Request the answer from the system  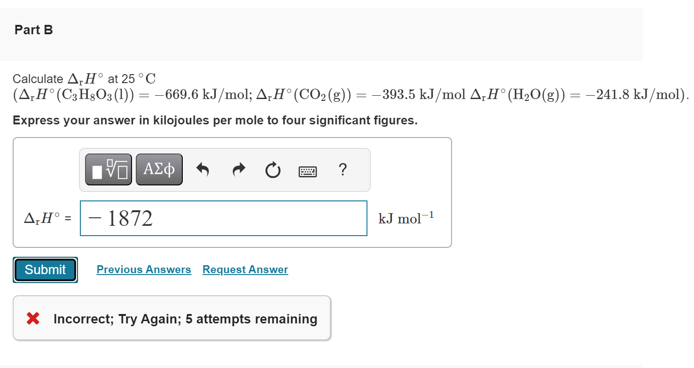click(244, 269)
